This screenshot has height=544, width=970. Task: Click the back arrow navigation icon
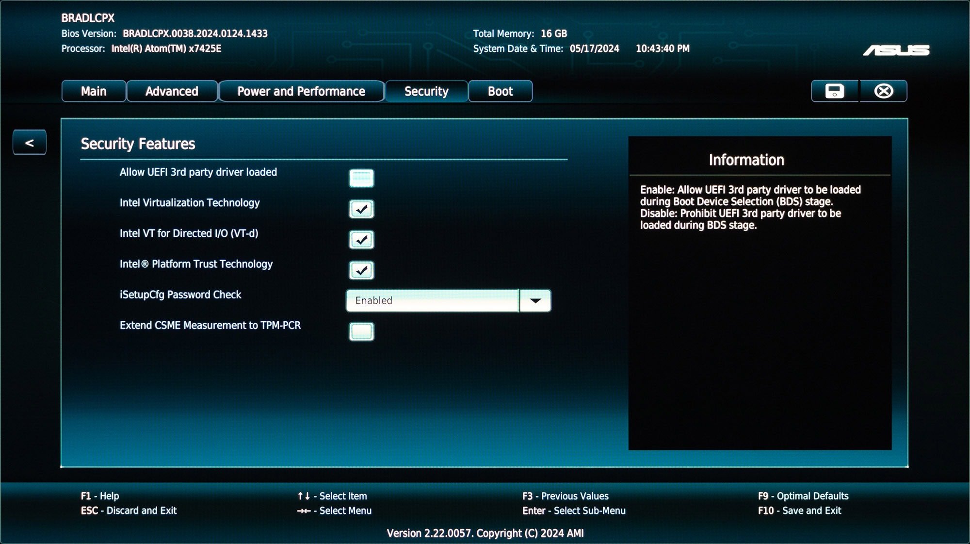[28, 141]
